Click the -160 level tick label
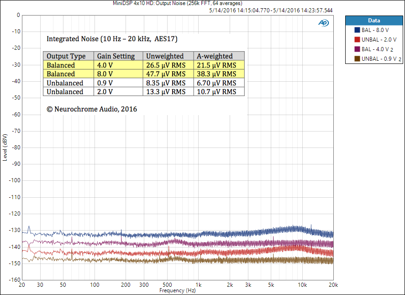 tap(15, 280)
